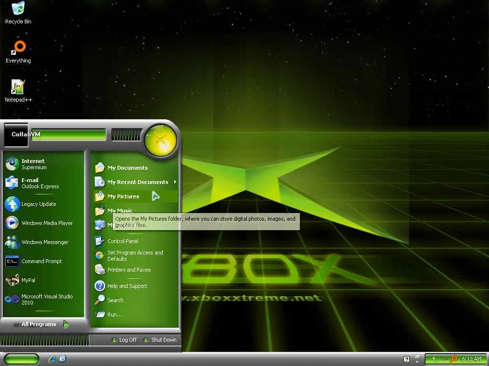Open the Run... dialog

pyautogui.click(x=135, y=315)
